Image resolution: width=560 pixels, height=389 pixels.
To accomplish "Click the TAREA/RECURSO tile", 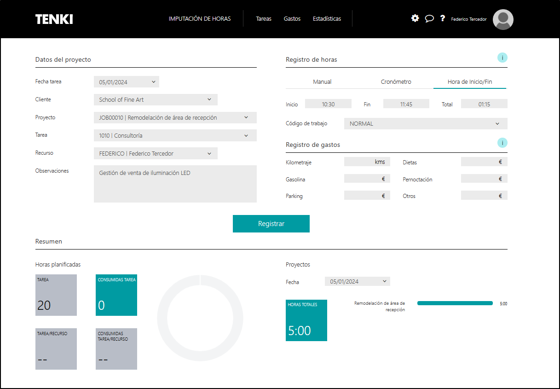I will pyautogui.click(x=56, y=349).
